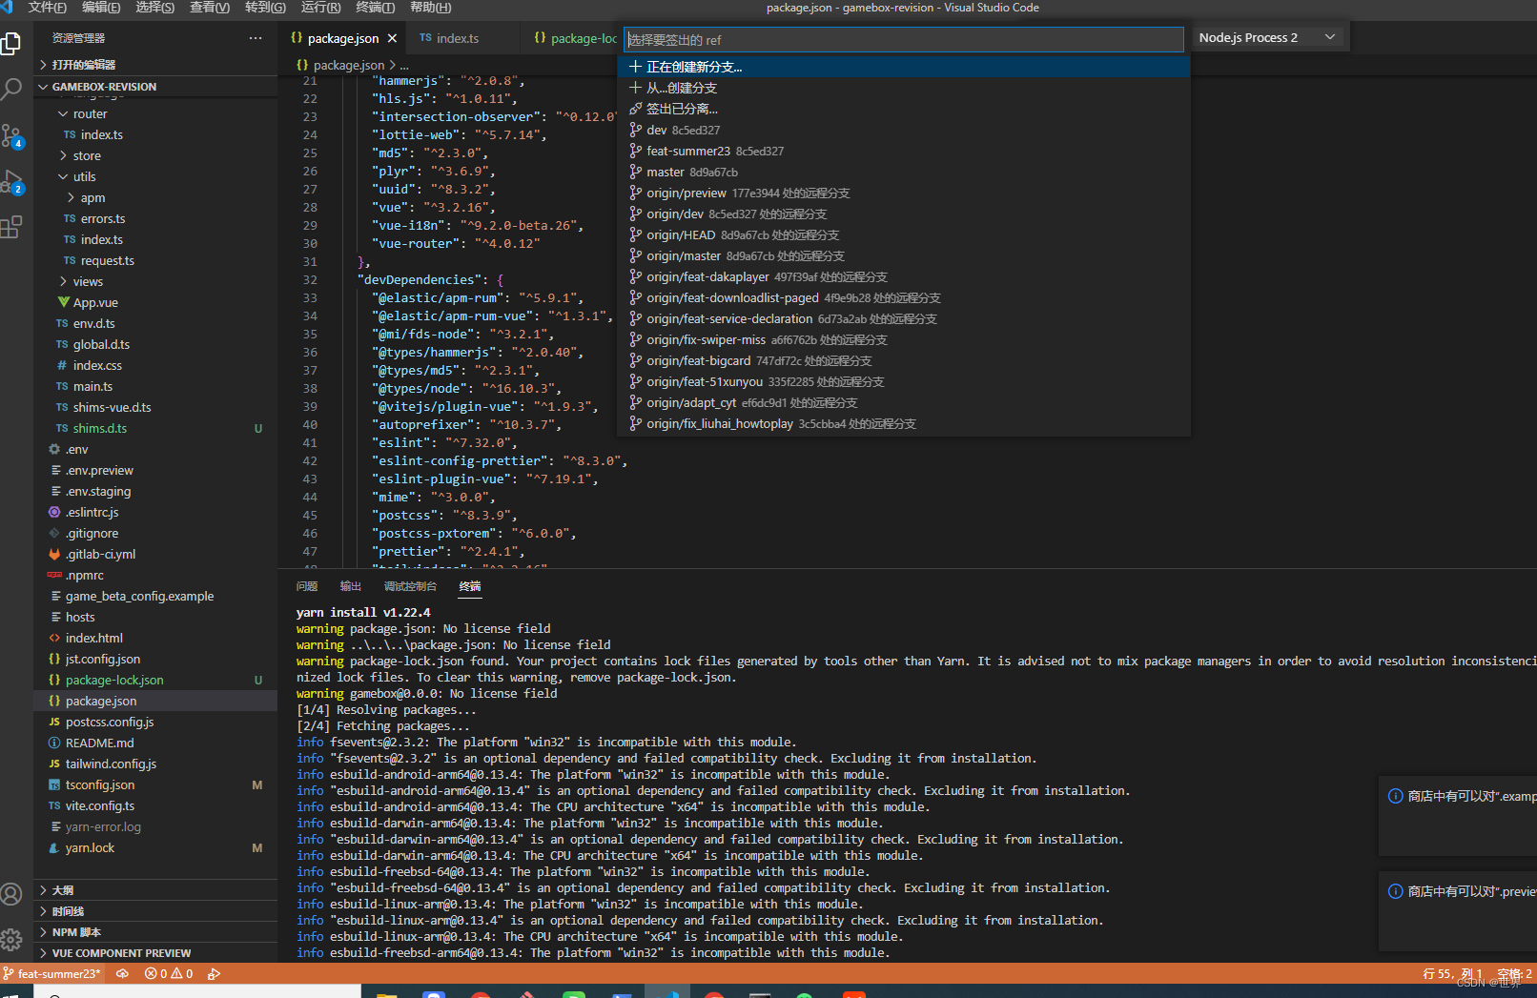Open Source Control view with badge
Screen dimensions: 1537x998
point(11,136)
